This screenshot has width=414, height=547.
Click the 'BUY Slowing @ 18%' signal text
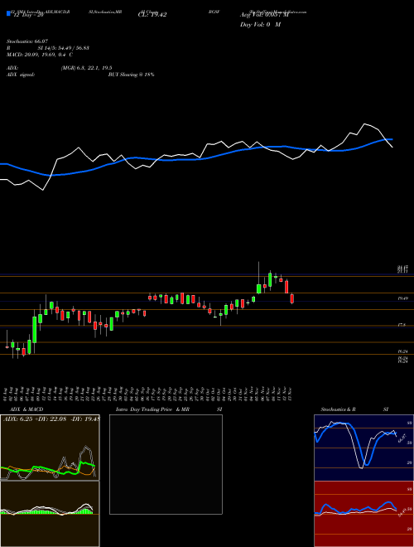(131, 75)
